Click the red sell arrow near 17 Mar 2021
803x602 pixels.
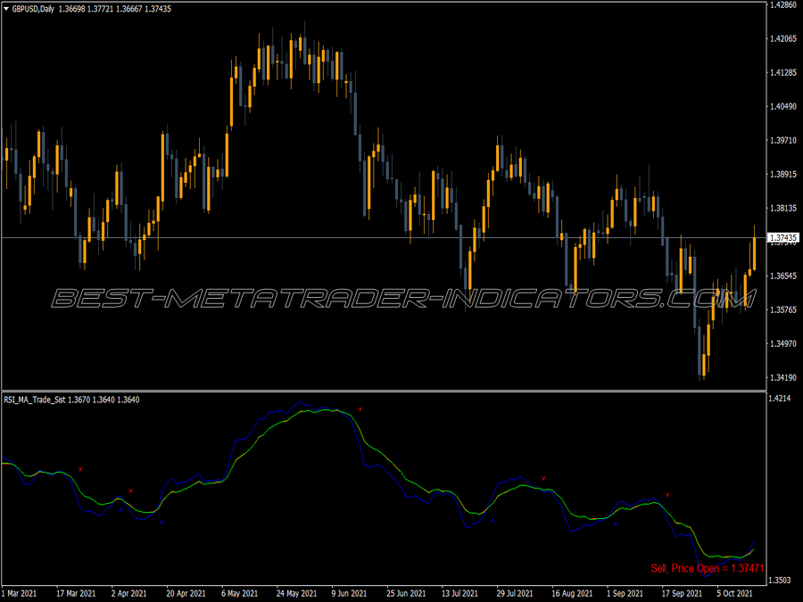(x=80, y=469)
